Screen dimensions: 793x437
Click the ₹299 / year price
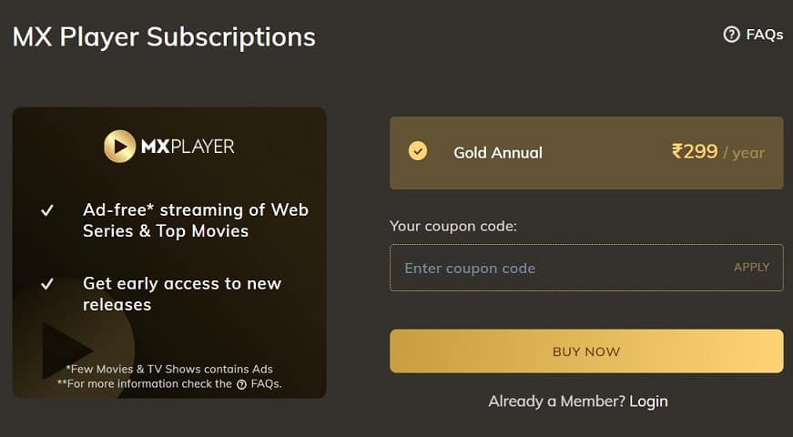coord(717,152)
